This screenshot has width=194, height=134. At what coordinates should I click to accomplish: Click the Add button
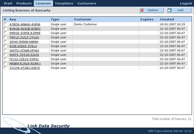coord(179,10)
